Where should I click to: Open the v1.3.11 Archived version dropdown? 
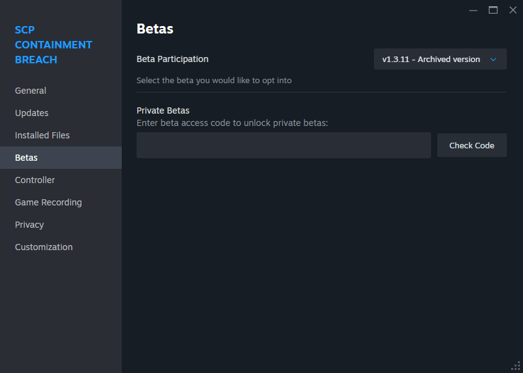431,60
